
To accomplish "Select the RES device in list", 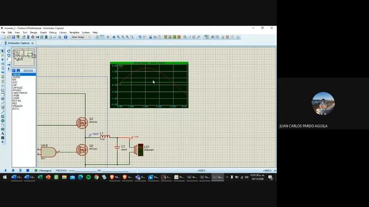I will click(x=14, y=103).
